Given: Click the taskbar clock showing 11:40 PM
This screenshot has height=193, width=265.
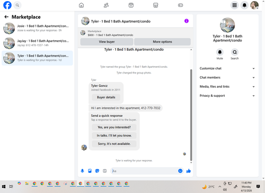Looking at the screenshot, I should point(246,187).
